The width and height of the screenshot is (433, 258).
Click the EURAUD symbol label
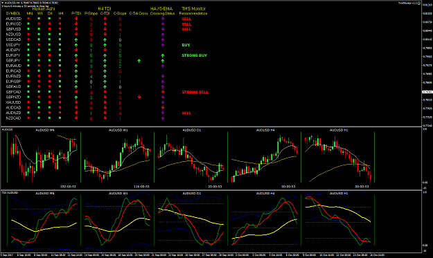[14, 66]
